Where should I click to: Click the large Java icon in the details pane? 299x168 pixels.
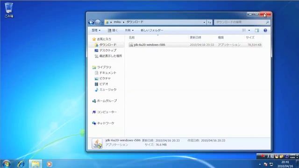97,143
